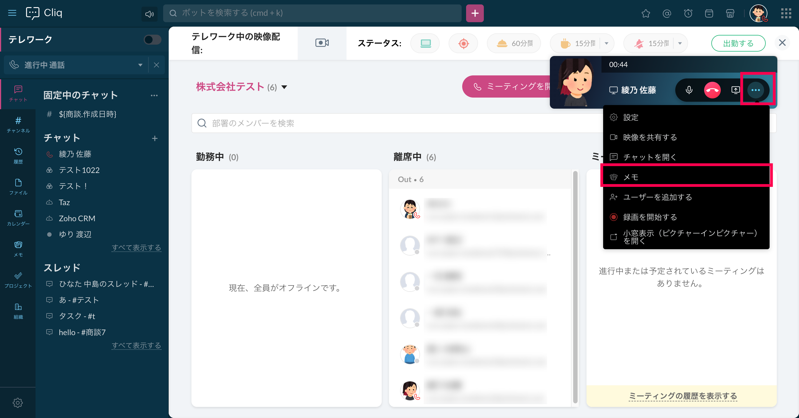
Task: Click the screen share icon in call widget
Action: pos(735,90)
